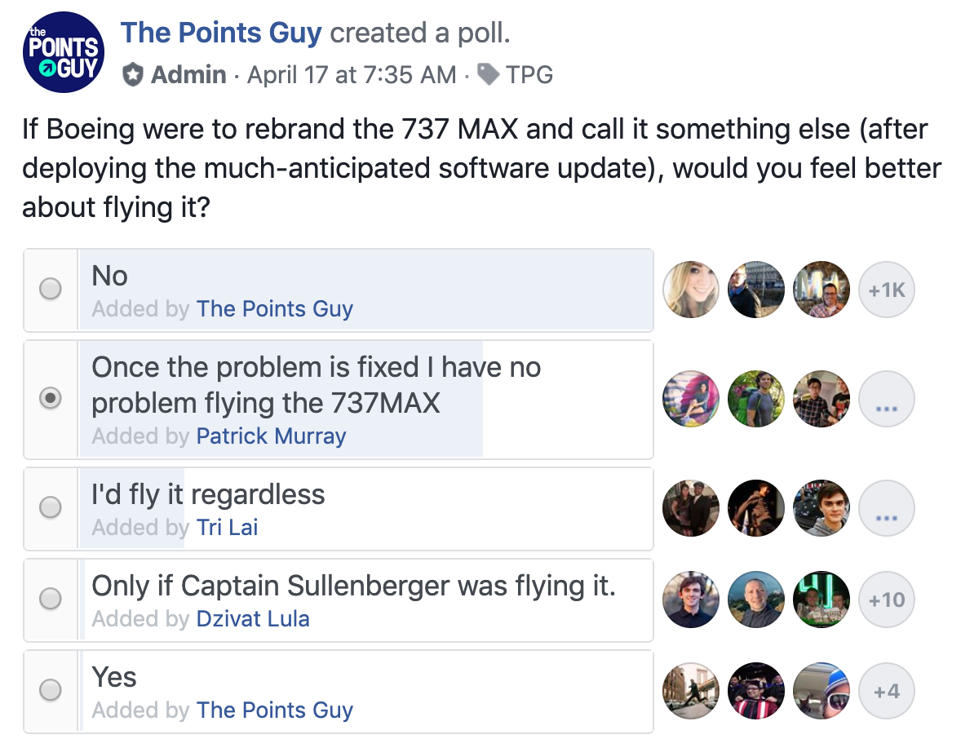Image resolution: width=961 pixels, height=739 pixels.
Task: Click the first voter avatar for "Yes"
Action: [692, 691]
